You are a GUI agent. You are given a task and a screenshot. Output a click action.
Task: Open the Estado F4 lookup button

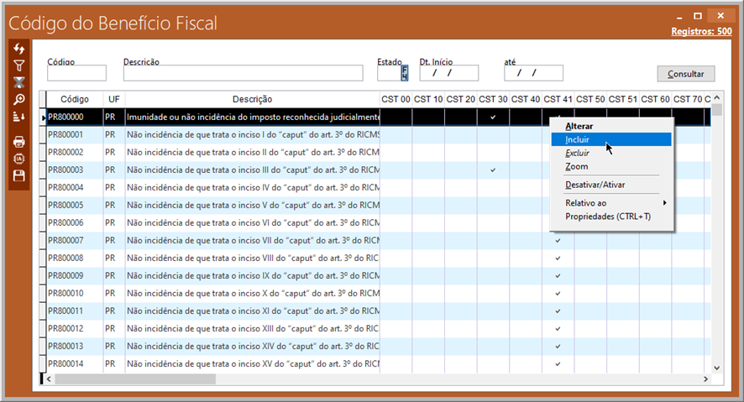(x=404, y=73)
